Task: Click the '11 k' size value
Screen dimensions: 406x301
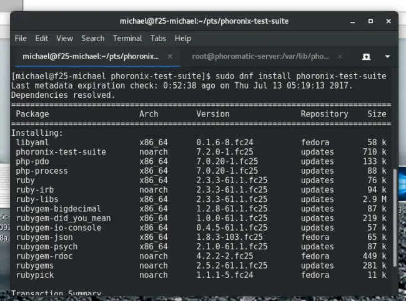Action: pyautogui.click(x=377, y=275)
